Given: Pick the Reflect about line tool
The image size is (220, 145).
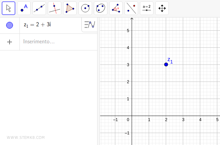Looking at the screenshot, I should (131, 8).
